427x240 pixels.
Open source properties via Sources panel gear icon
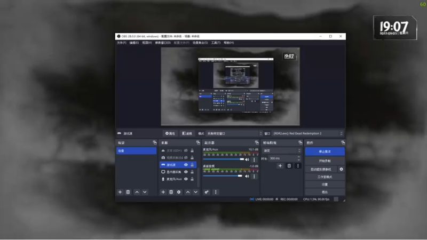(x=179, y=192)
